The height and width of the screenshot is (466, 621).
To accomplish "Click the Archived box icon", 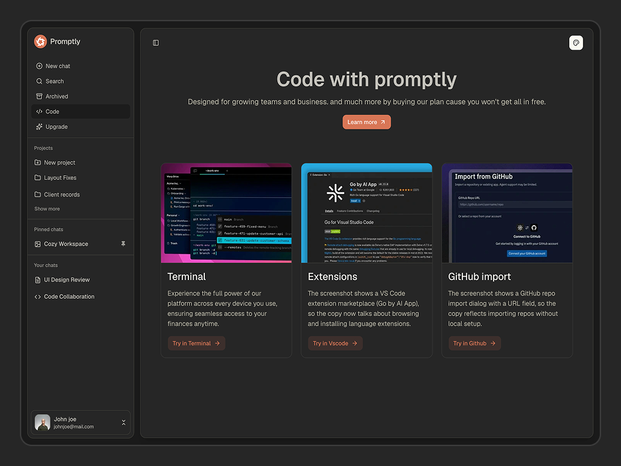I will click(x=39, y=96).
